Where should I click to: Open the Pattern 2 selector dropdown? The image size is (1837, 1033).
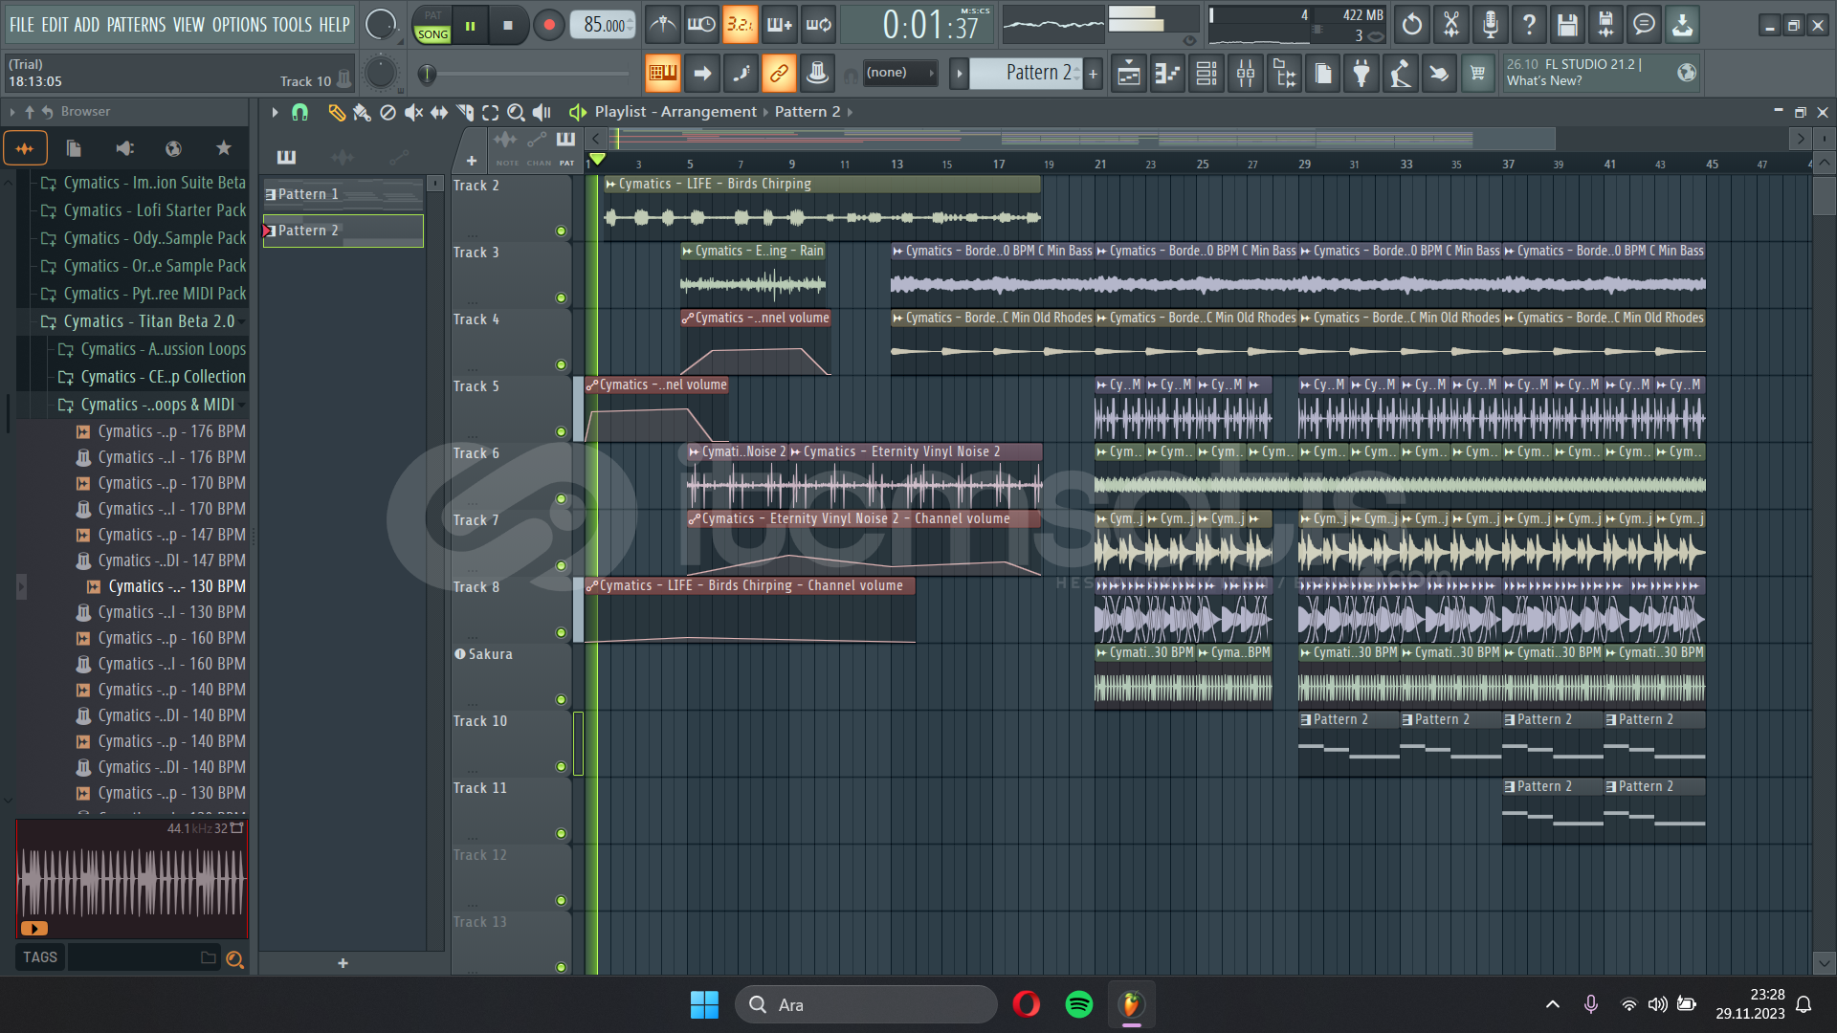point(1026,74)
